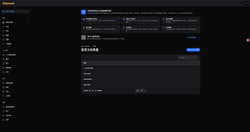Click the document icon beside 自定义仪表盘 in sidebar

click(x=4, y=12)
